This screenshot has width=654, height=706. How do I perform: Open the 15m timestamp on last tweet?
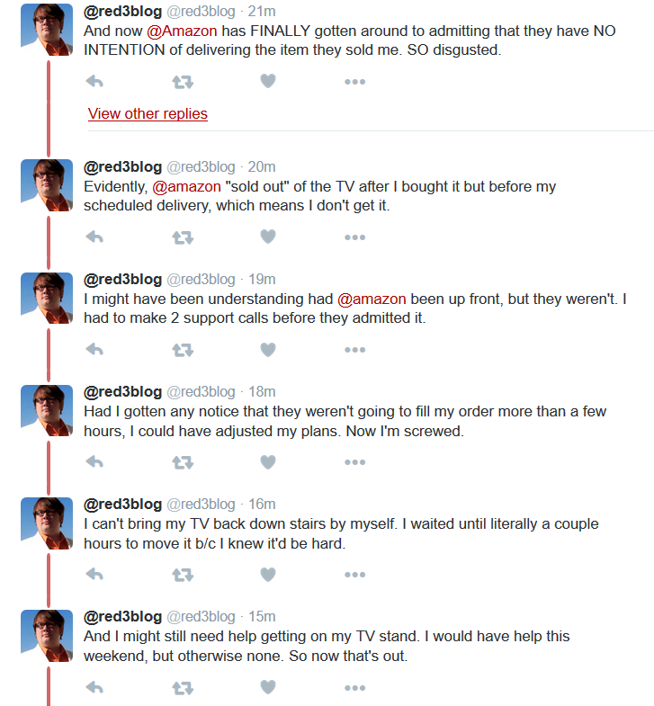coord(262,616)
